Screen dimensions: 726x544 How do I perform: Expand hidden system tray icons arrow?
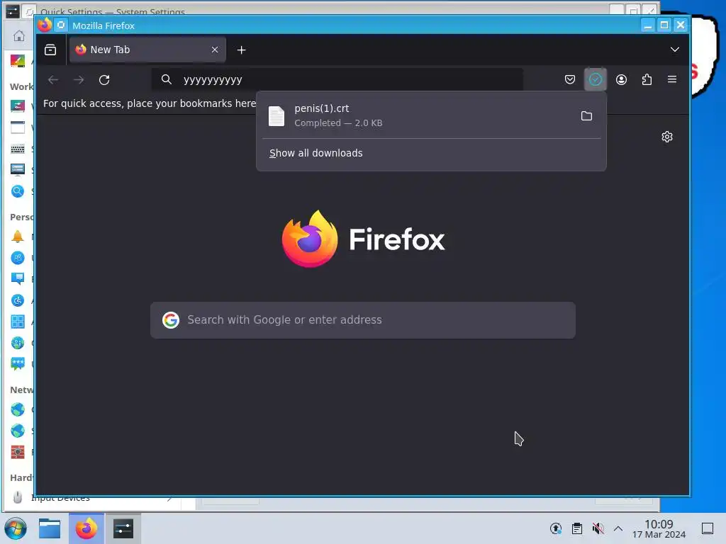[x=618, y=528]
